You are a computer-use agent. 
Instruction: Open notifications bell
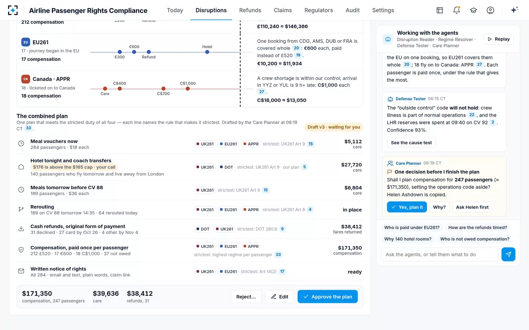point(457,10)
